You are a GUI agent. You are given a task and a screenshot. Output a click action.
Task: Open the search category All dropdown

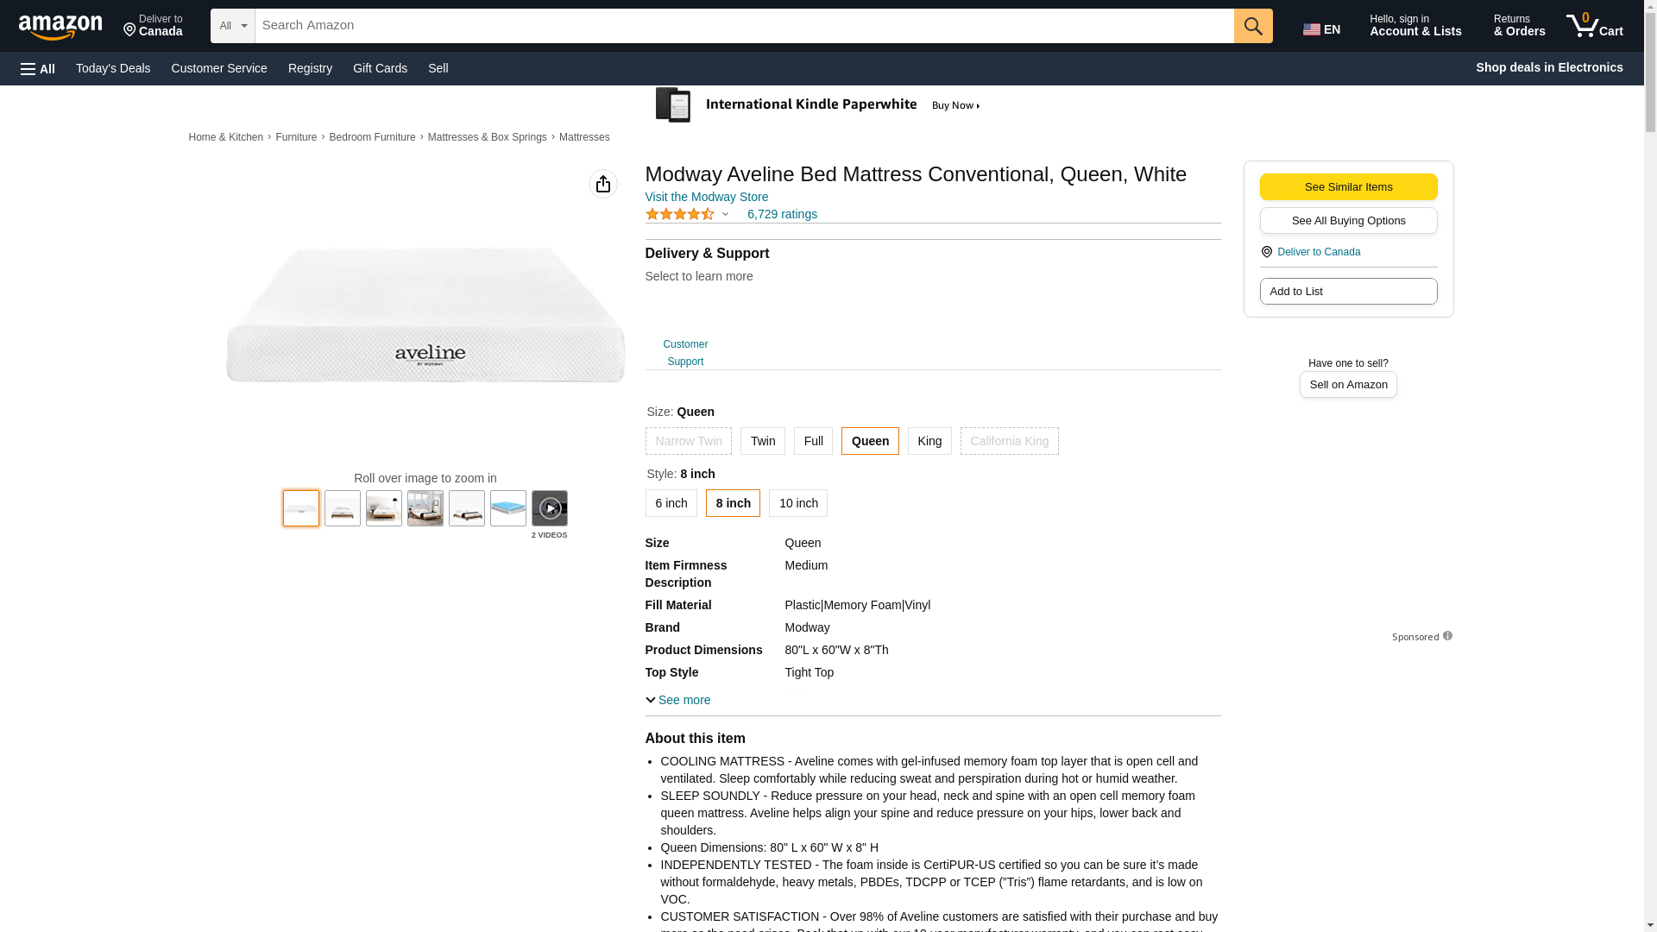click(x=232, y=26)
